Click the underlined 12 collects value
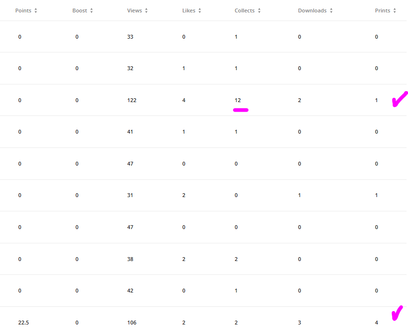 click(237, 100)
